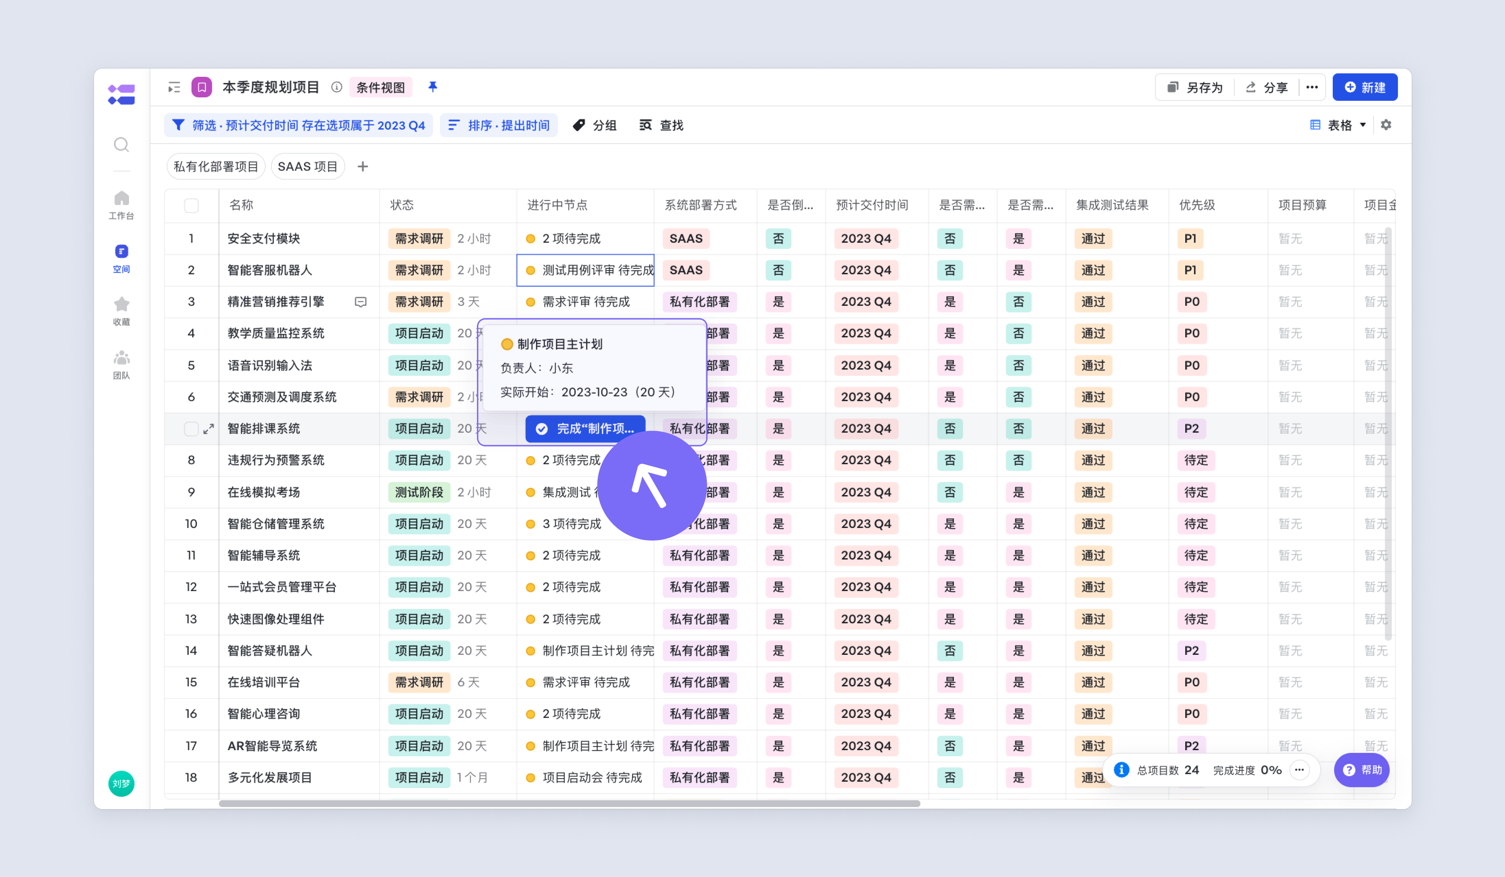Click the 安全支付模块 project name
The width and height of the screenshot is (1505, 877).
pyautogui.click(x=264, y=239)
